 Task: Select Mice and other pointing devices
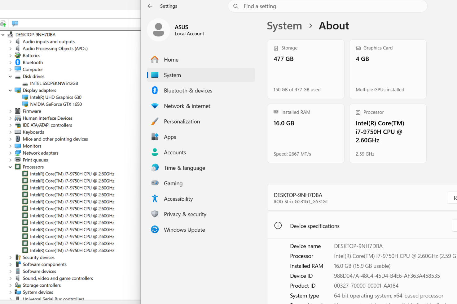(55, 139)
